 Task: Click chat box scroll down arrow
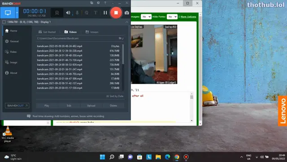191,120
